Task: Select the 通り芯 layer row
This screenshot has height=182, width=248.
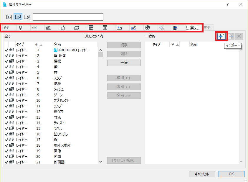Action: pos(51,112)
